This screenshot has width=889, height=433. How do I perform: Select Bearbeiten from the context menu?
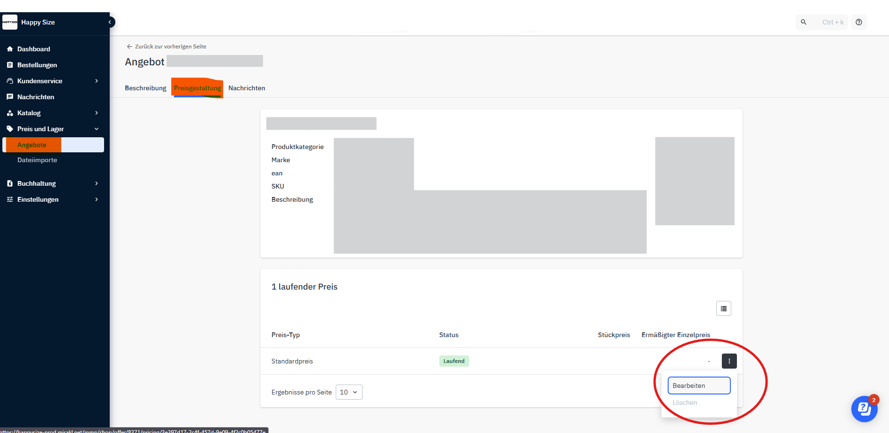click(699, 386)
